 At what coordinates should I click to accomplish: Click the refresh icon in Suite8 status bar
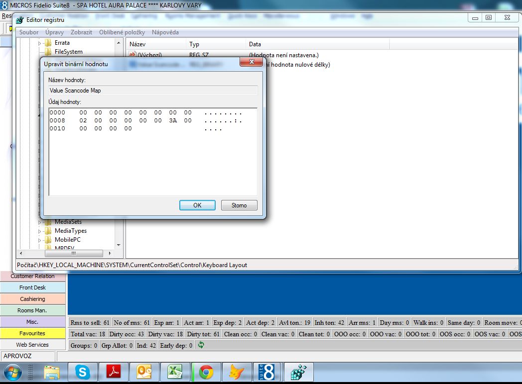201,345
